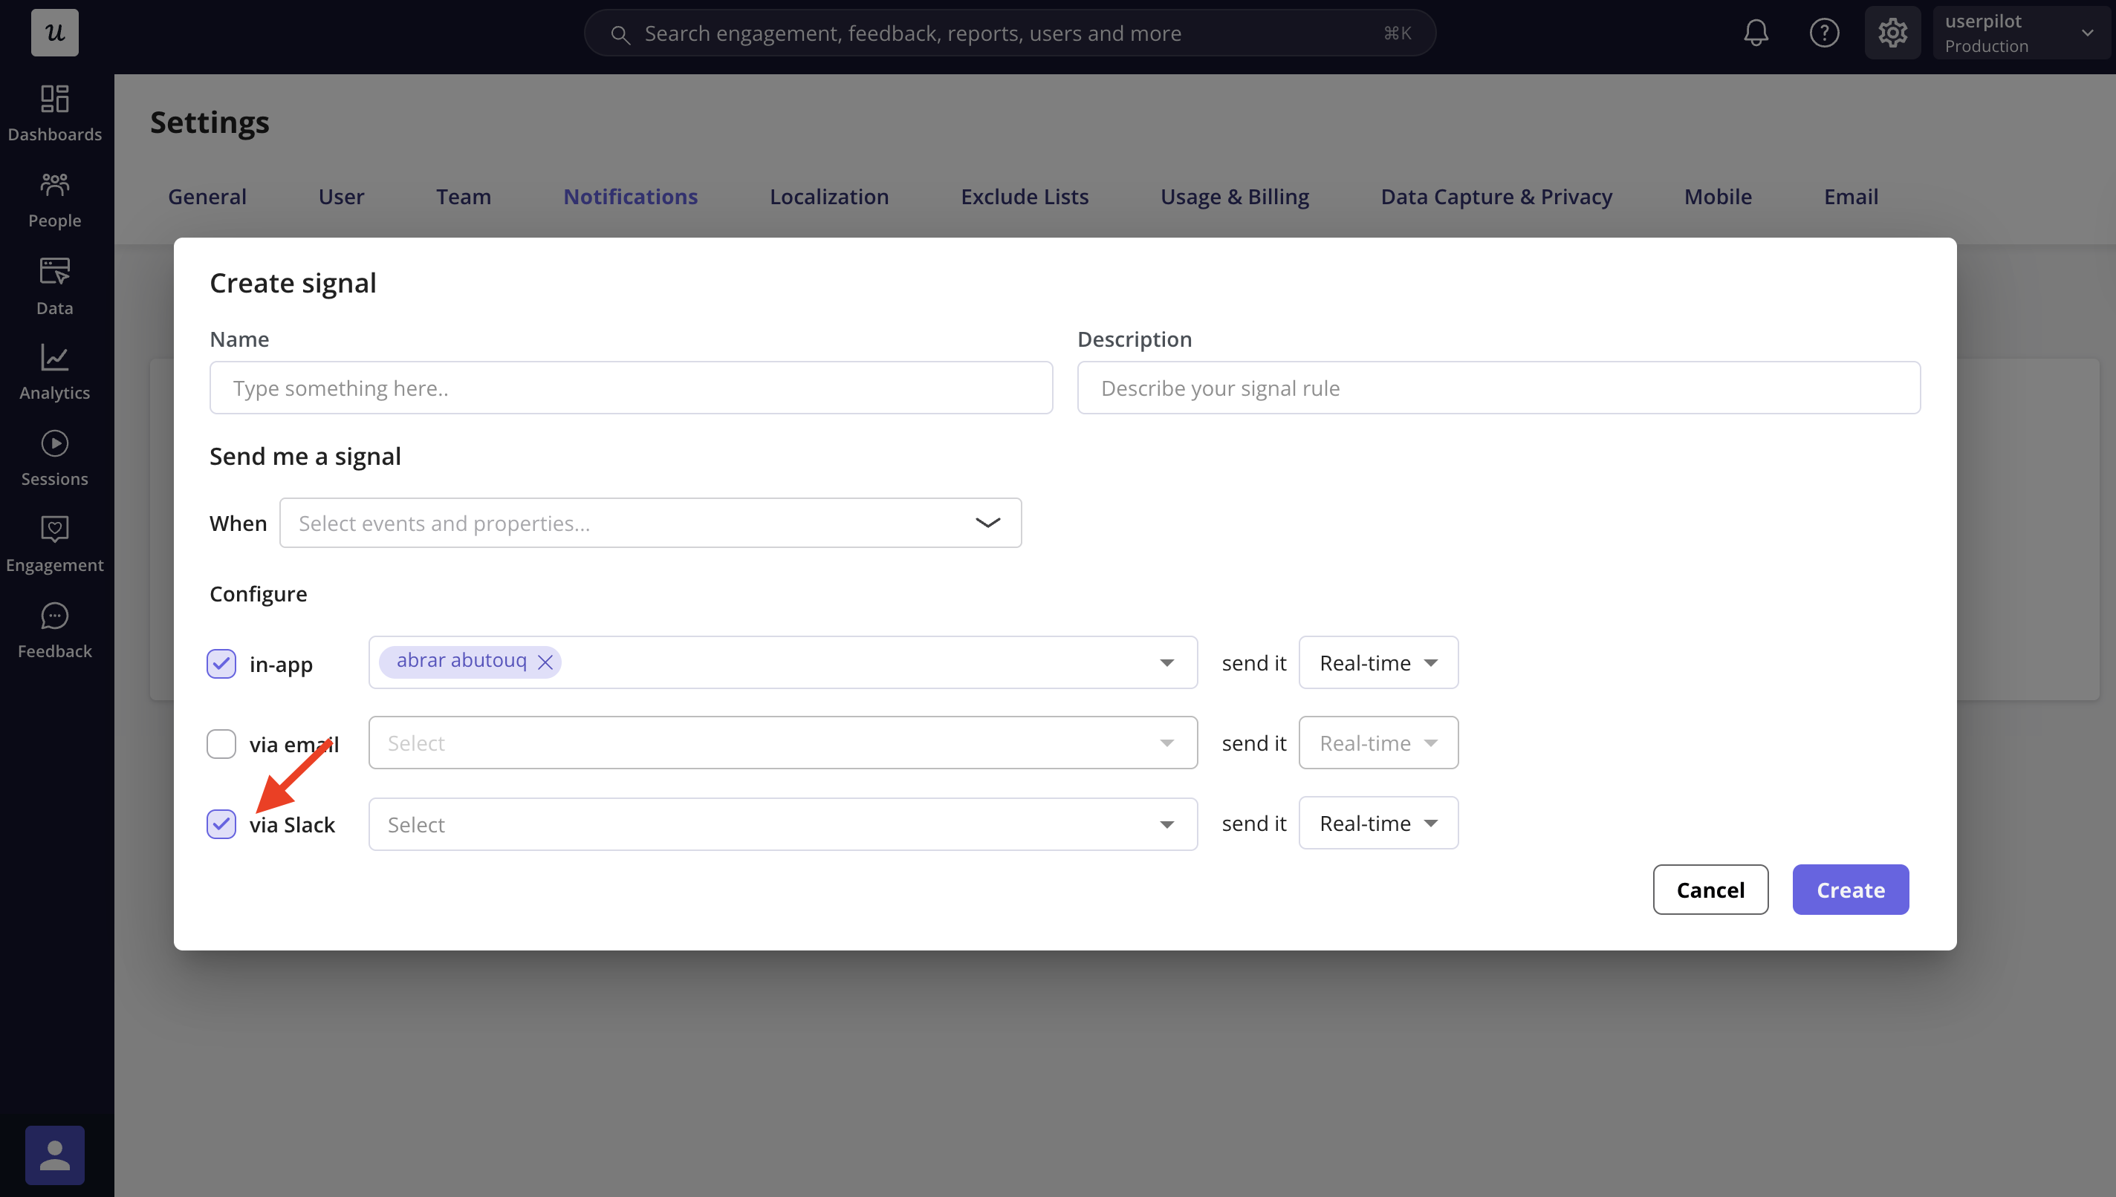This screenshot has width=2116, height=1197.
Task: Open in-app Real-time frequency dropdown
Action: tap(1377, 662)
